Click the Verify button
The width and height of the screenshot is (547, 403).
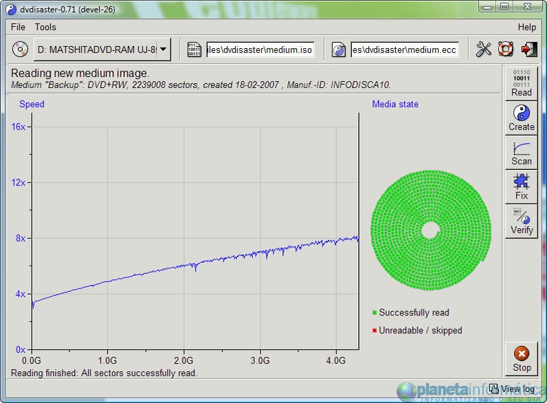click(x=522, y=221)
